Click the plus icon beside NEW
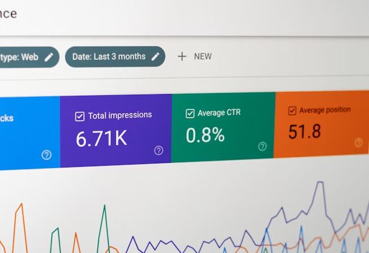Viewport: 369px width, 253px height. tap(182, 56)
